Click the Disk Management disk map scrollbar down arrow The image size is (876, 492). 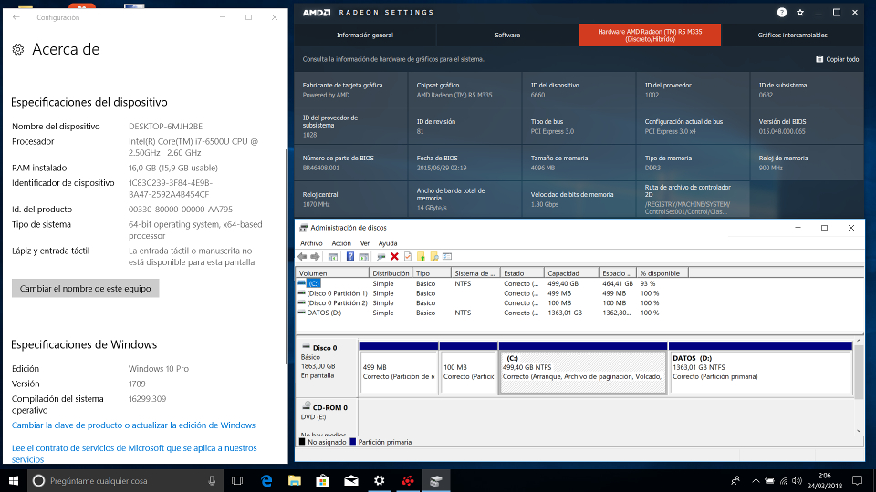coord(859,431)
